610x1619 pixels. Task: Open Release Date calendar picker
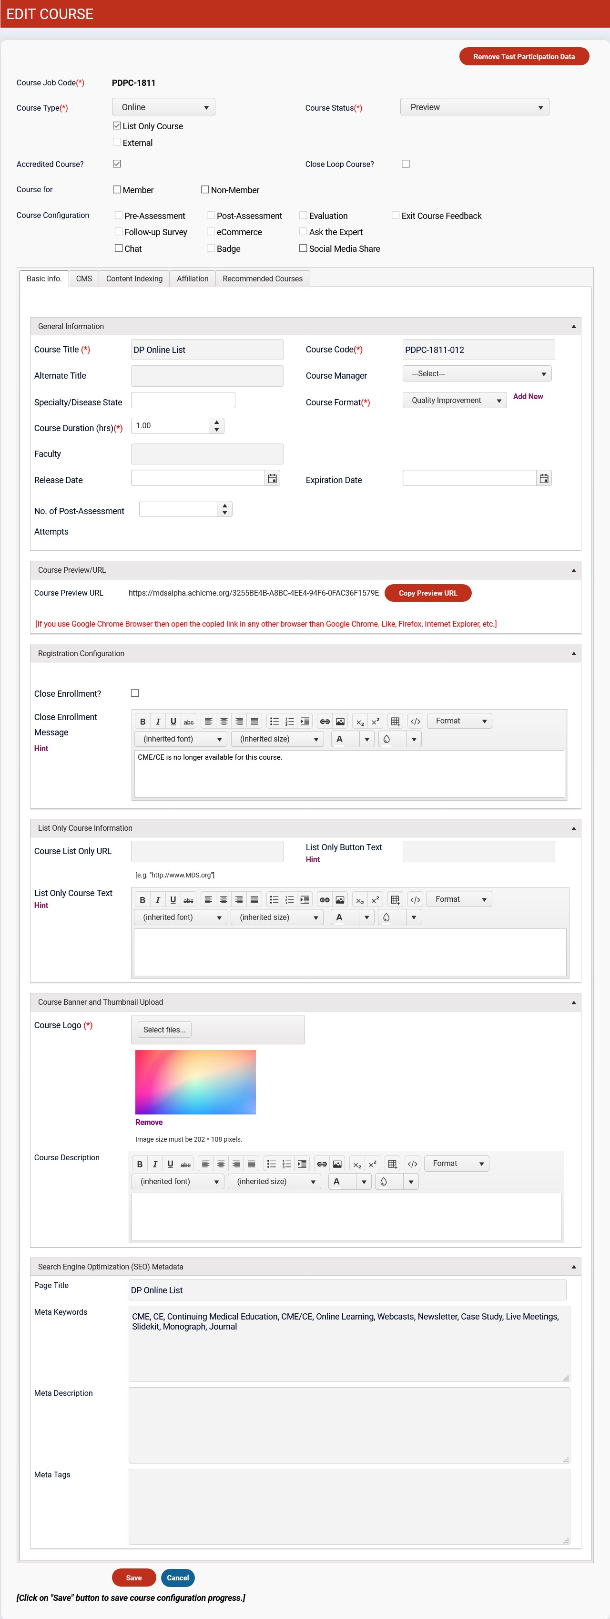pos(272,479)
